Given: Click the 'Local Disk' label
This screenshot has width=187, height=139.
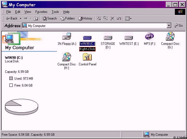Looking at the screenshot, I should [x=12, y=61].
